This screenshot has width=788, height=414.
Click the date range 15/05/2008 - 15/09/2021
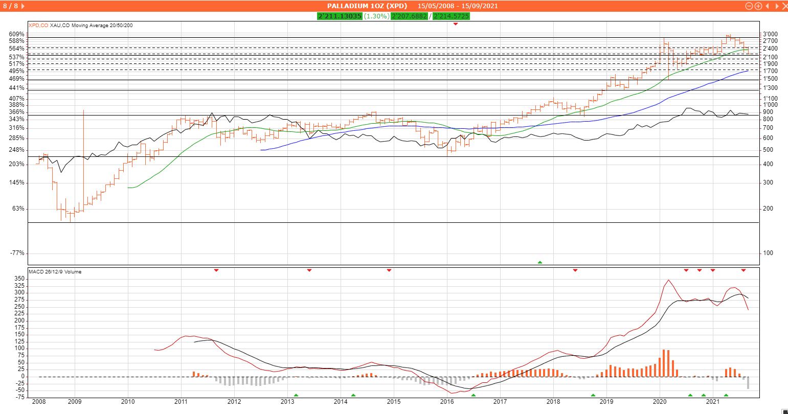[x=457, y=6]
